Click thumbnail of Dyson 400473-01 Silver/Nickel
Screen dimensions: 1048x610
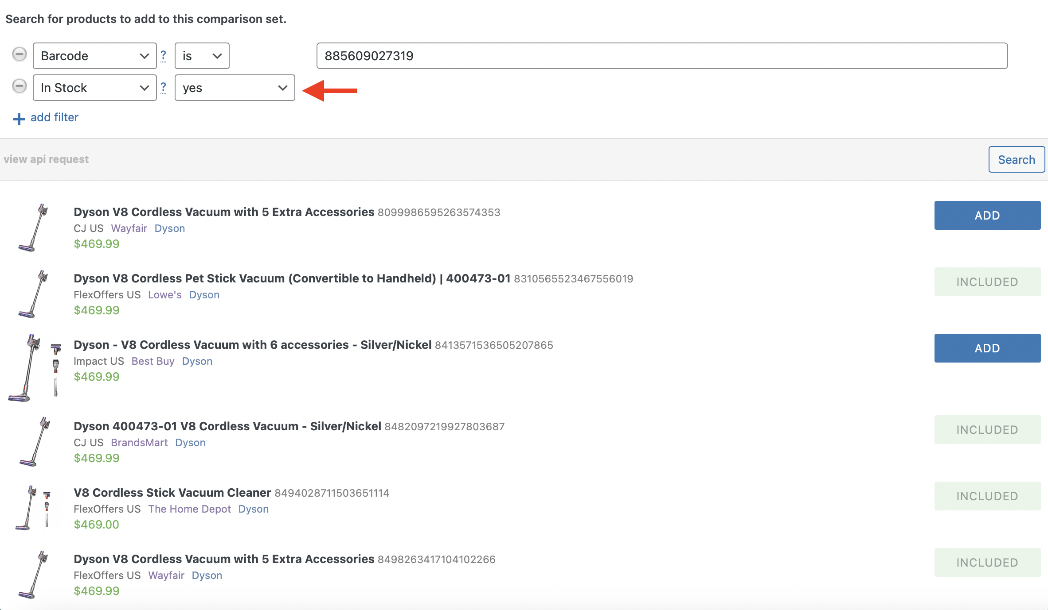(x=35, y=441)
